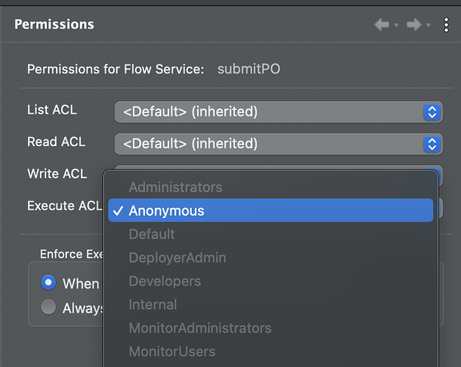Choose Default from the ACL list
The height and width of the screenshot is (367, 461).
coord(151,234)
